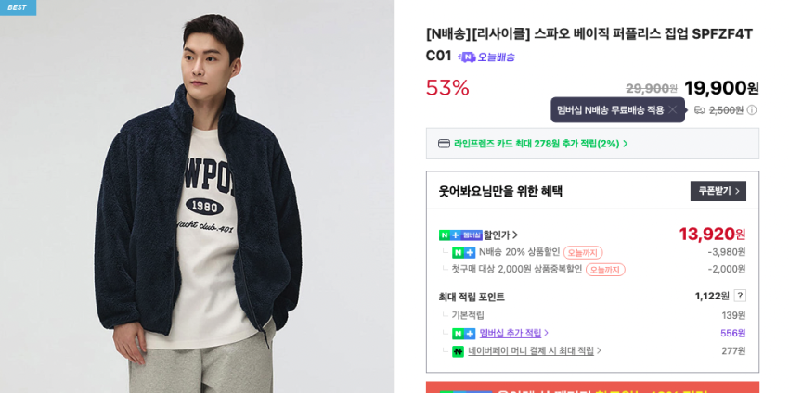789x393 pixels.
Task: Close the 멤버십 N배송 무료배송 tooltip
Action: click(x=673, y=110)
